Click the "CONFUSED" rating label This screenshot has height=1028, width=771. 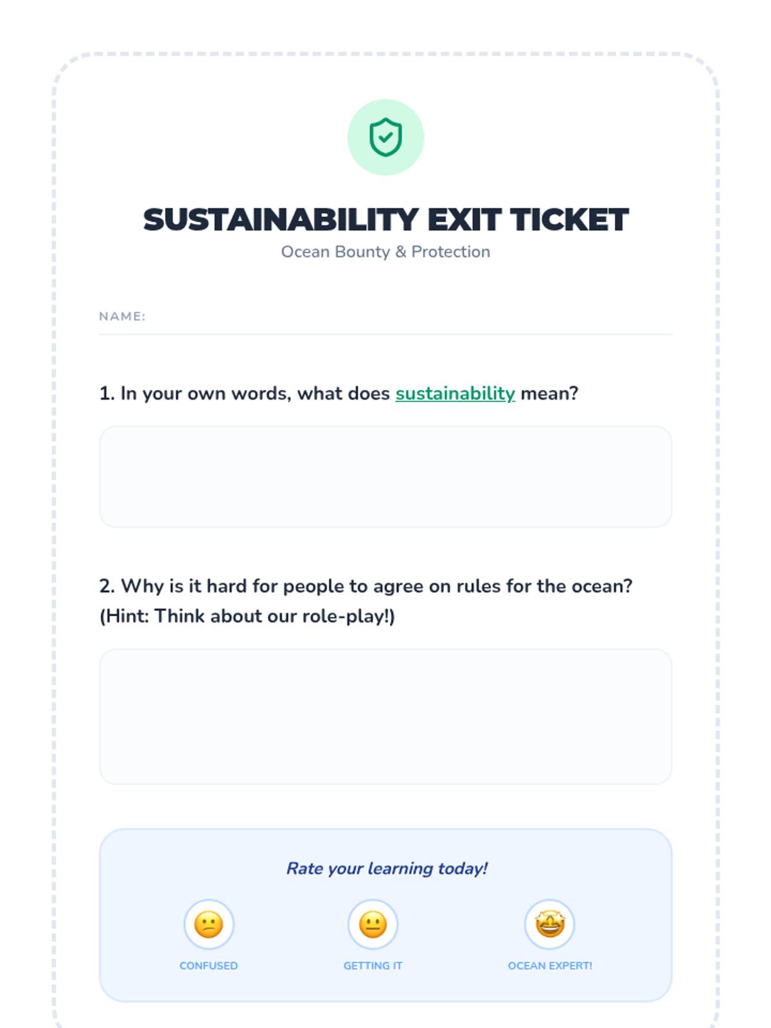click(x=209, y=966)
